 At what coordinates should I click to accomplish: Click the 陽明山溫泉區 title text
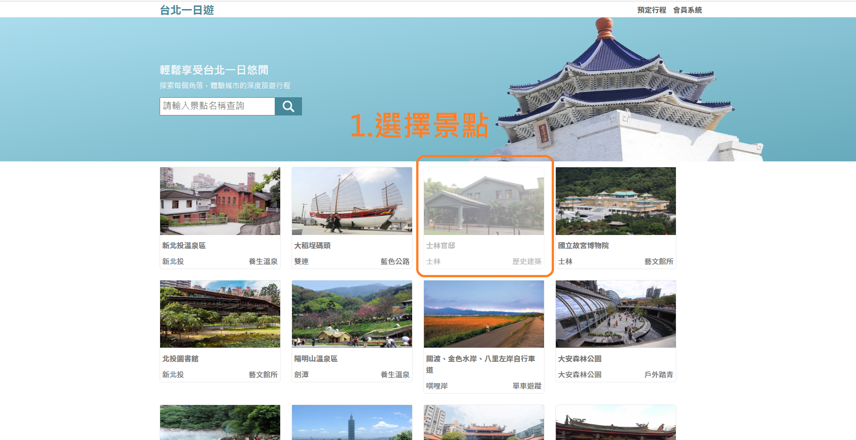point(316,359)
